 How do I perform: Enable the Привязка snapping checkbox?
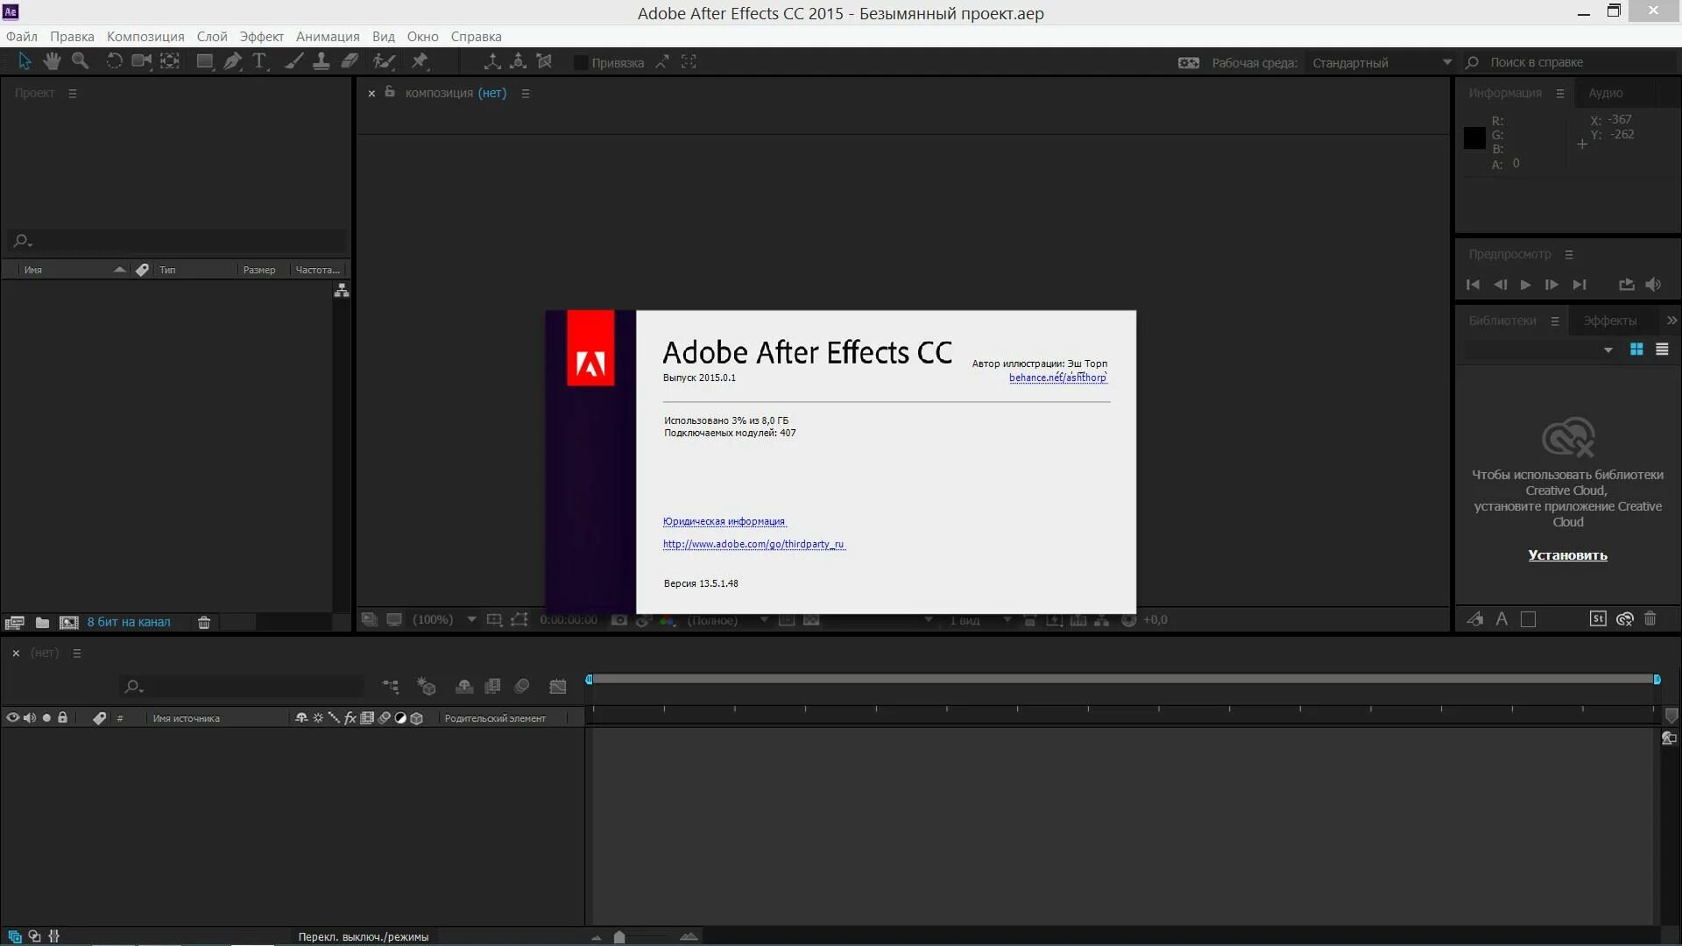(580, 62)
